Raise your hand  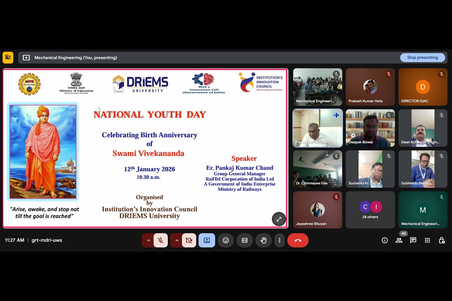[263, 240]
